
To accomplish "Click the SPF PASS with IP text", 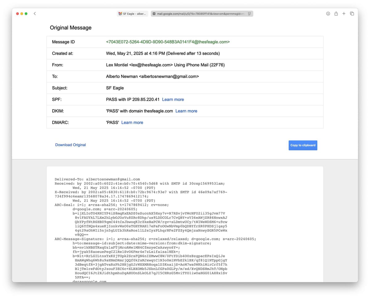I will click(x=133, y=100).
